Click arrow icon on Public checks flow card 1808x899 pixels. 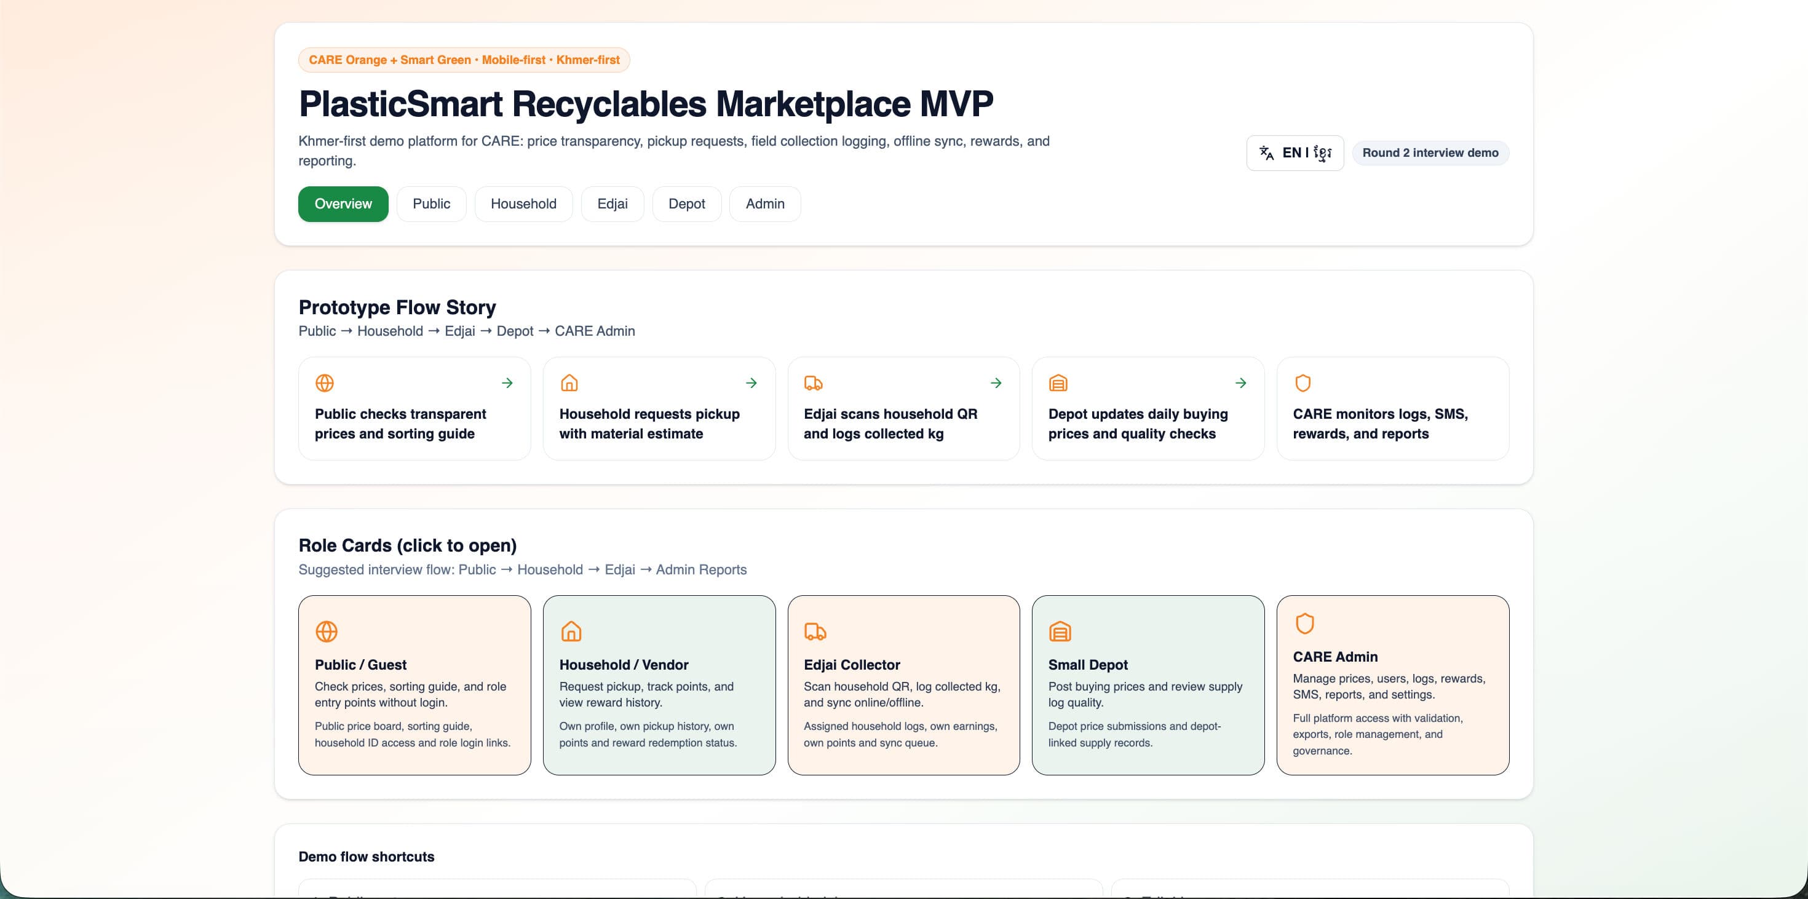[507, 382]
